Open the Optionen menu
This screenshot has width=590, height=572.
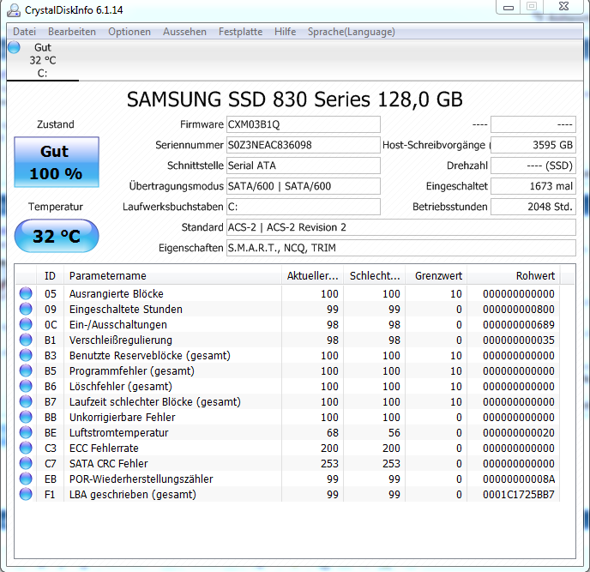(129, 32)
